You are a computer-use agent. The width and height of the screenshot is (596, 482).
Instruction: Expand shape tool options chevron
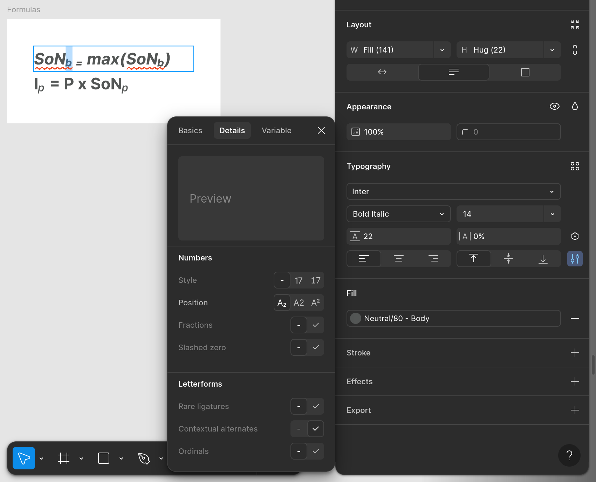121,458
